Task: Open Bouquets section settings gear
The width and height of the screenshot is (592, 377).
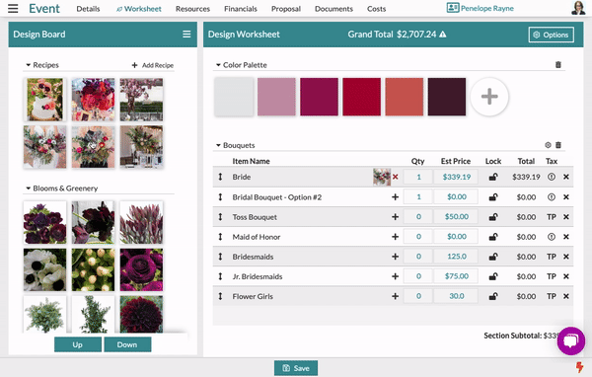Action: (548, 145)
